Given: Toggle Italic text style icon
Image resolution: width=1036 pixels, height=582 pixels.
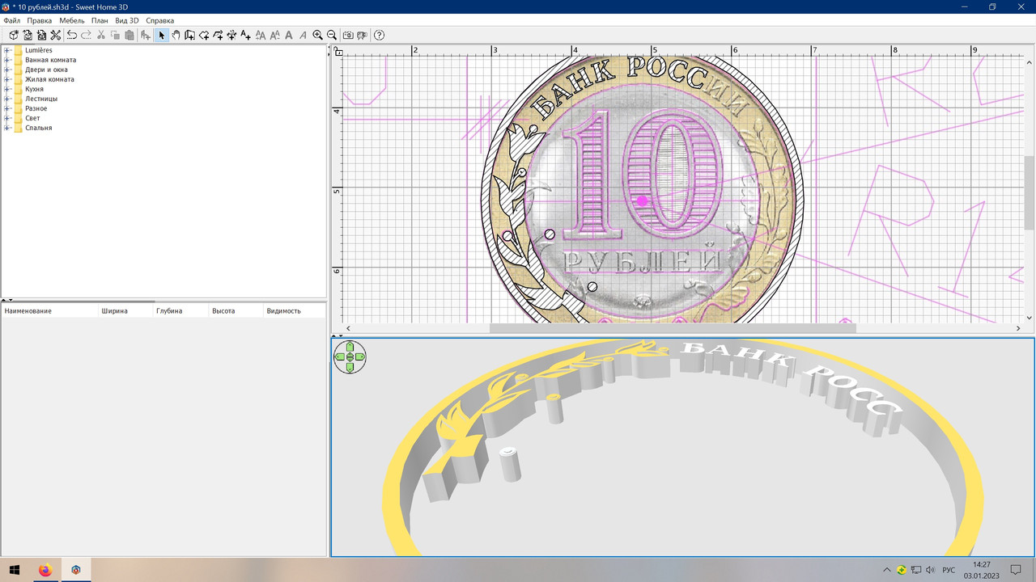Looking at the screenshot, I should [x=303, y=35].
